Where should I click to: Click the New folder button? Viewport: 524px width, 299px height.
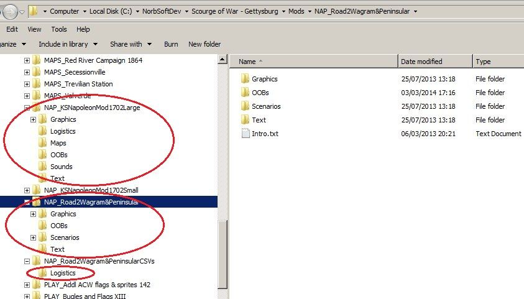pos(205,44)
